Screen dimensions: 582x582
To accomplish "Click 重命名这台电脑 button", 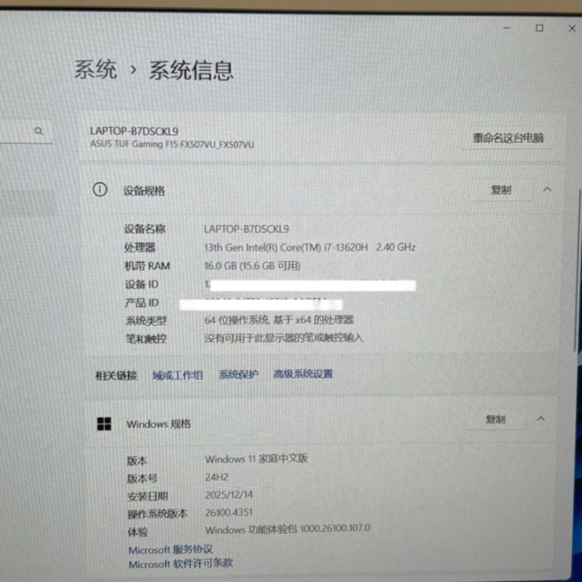I will pos(507,138).
